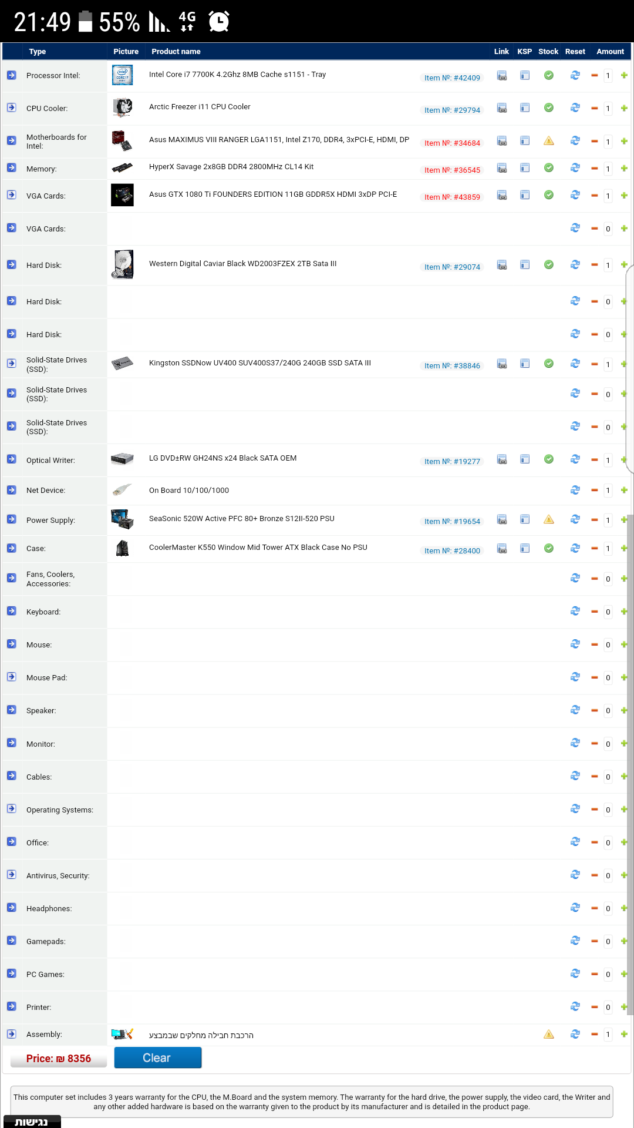Viewport: 634px width, 1128px height.
Task: Decrease amount for the Assembly row
Action: point(594,1034)
